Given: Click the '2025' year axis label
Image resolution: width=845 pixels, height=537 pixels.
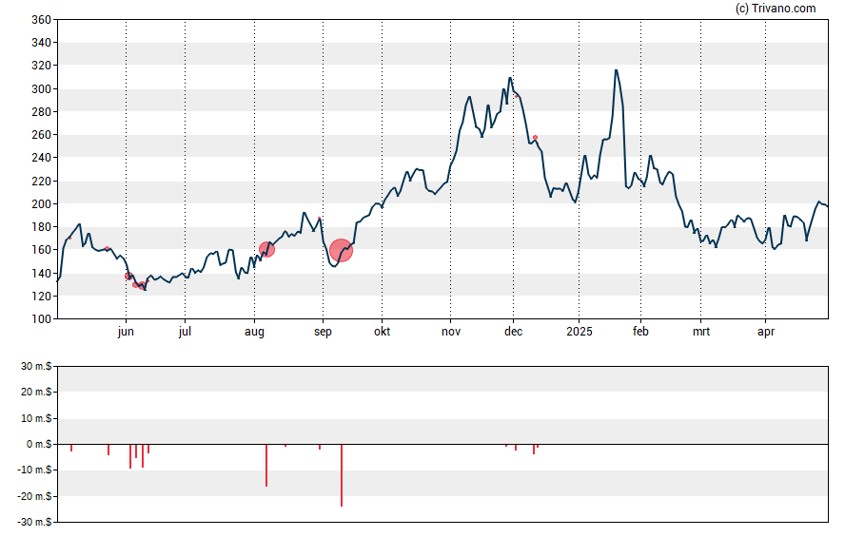Looking at the screenshot, I should pyautogui.click(x=580, y=332).
